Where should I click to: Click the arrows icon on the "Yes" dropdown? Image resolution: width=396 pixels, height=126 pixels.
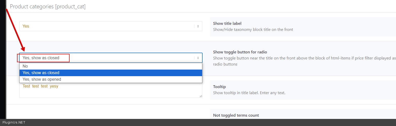tap(198, 26)
